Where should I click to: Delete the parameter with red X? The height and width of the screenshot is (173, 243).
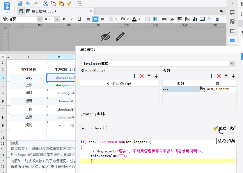point(219,76)
